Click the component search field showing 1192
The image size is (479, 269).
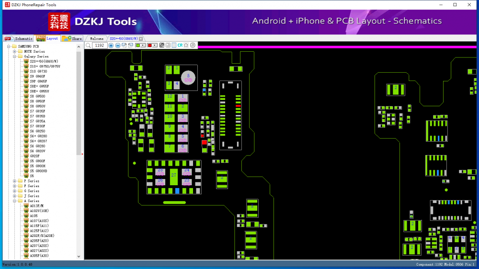pyautogui.click(x=100, y=45)
